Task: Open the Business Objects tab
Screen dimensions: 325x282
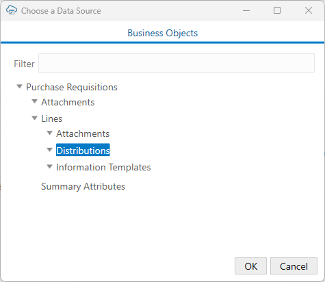Action: pos(162,33)
